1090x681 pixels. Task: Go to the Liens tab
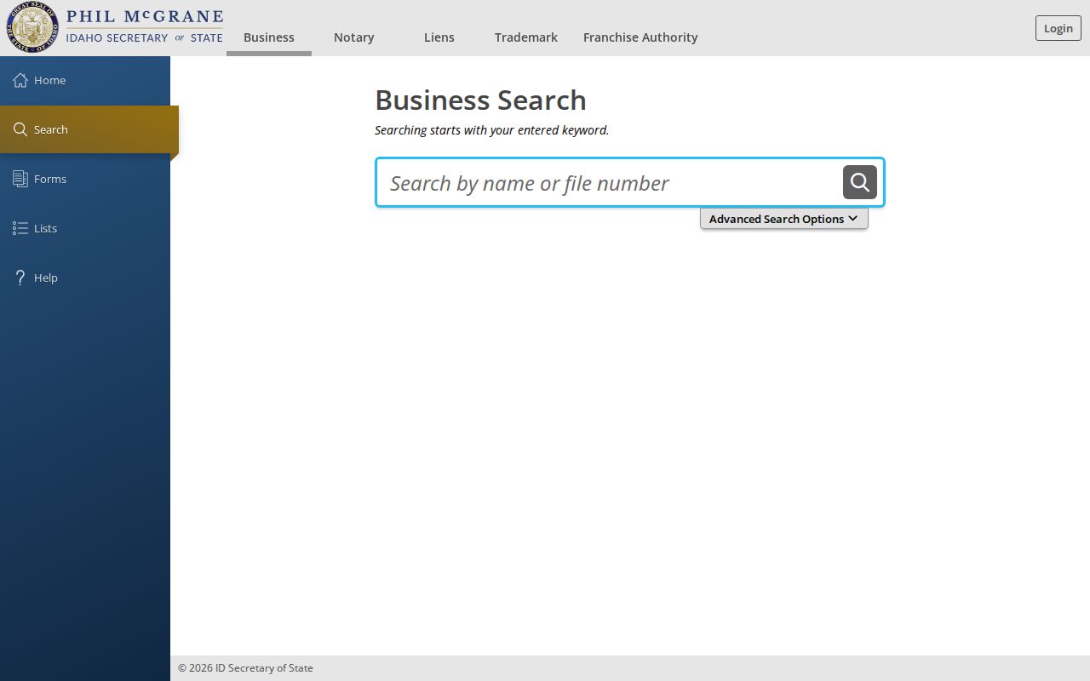(439, 37)
